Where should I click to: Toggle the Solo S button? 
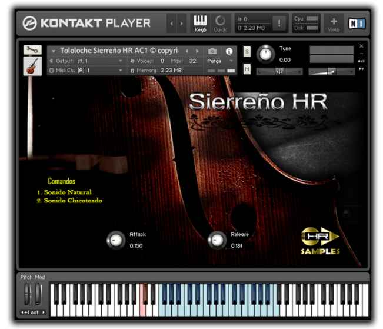click(x=247, y=52)
